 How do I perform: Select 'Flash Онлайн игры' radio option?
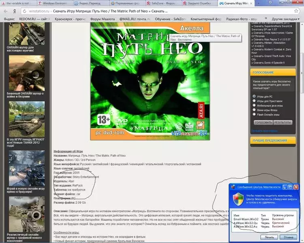[254, 114]
